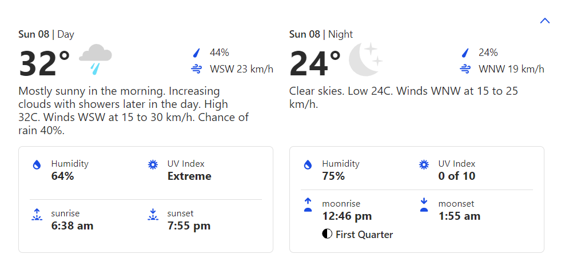Collapse the daily forecast details chevron
This screenshot has height=274, width=561.
point(544,21)
